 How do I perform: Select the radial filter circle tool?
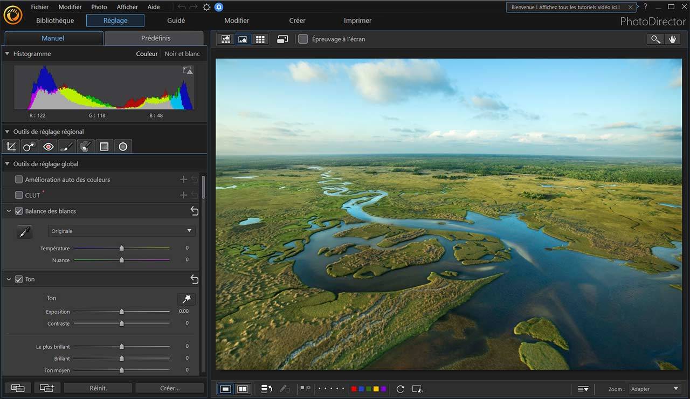(123, 147)
